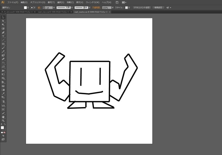Open the ファイル(F) menu
Viewport: 222px width, 155px height.
point(12,2)
